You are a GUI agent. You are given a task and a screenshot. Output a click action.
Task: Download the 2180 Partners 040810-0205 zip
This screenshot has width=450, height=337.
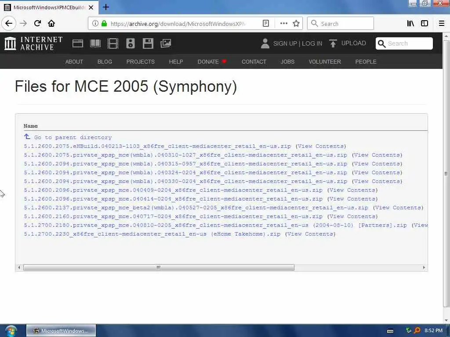pyautogui.click(x=215, y=225)
